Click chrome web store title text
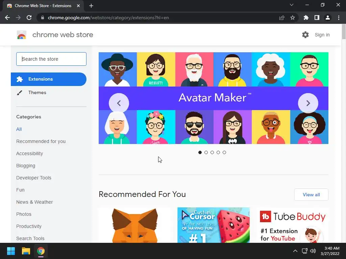Image resolution: width=346 pixels, height=259 pixels. tap(63, 35)
